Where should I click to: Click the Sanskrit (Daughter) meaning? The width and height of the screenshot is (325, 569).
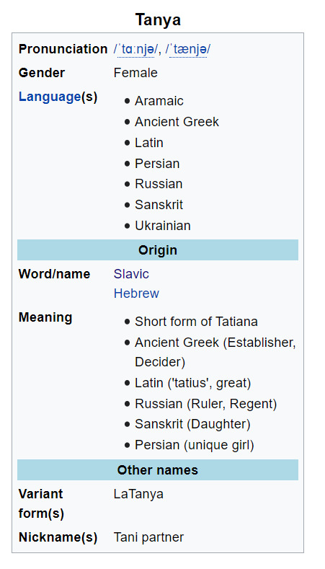click(192, 424)
